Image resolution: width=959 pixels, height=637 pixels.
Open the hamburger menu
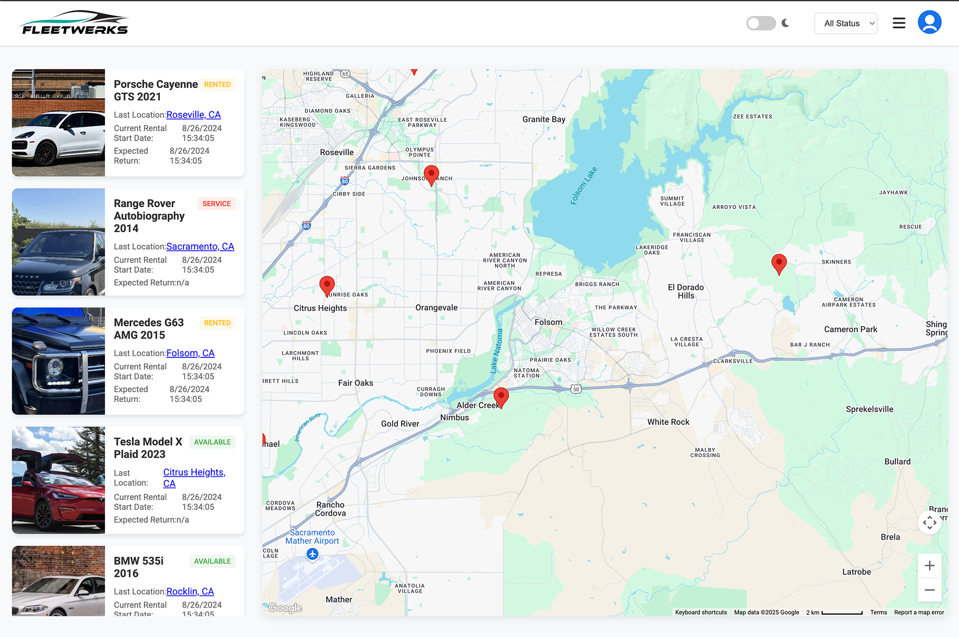[x=899, y=23]
